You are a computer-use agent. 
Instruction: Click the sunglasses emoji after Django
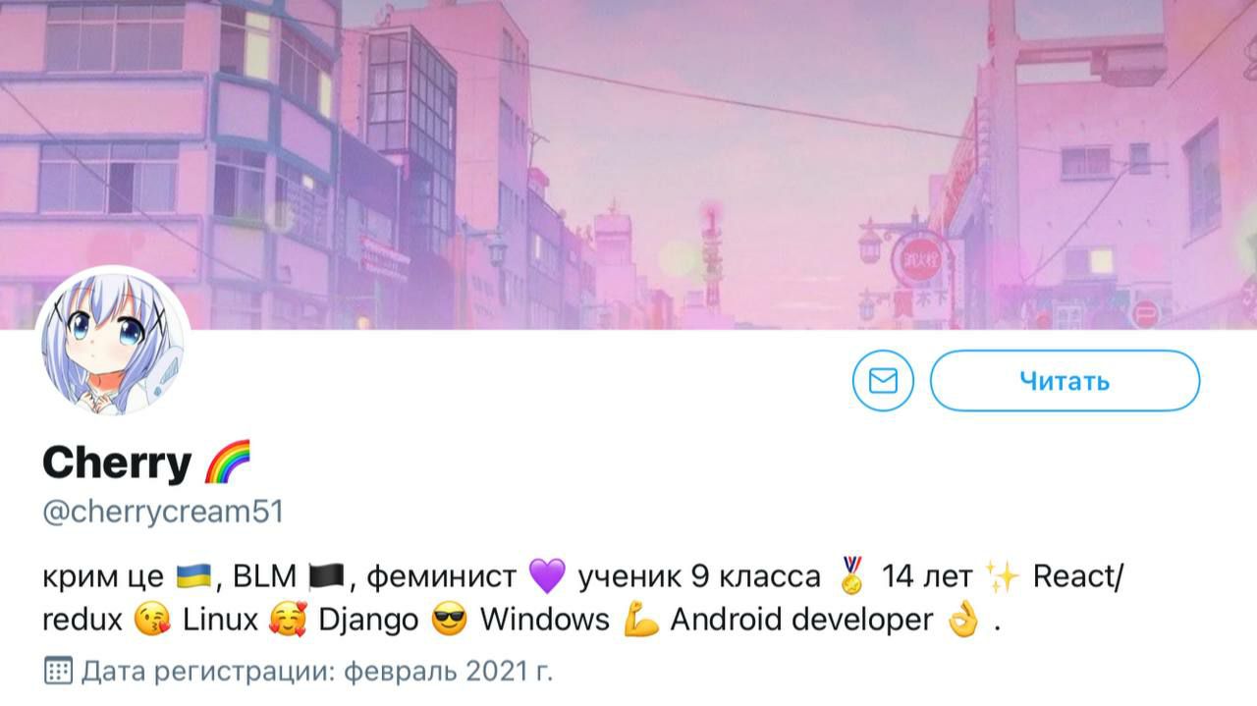tap(450, 621)
